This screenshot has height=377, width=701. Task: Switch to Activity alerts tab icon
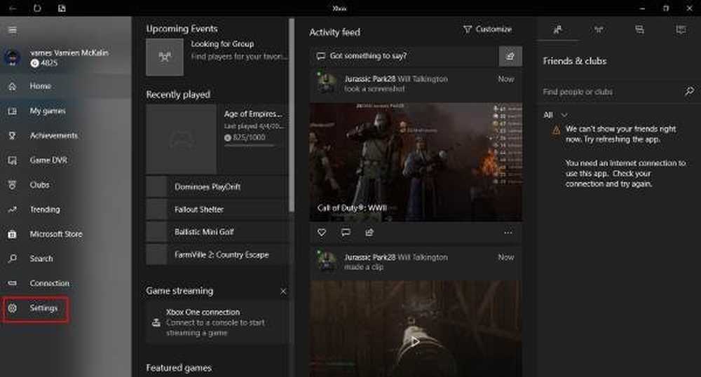(x=681, y=29)
